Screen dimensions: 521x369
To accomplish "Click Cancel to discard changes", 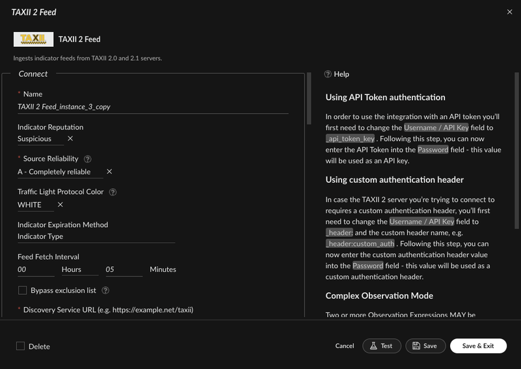I will pos(344,346).
